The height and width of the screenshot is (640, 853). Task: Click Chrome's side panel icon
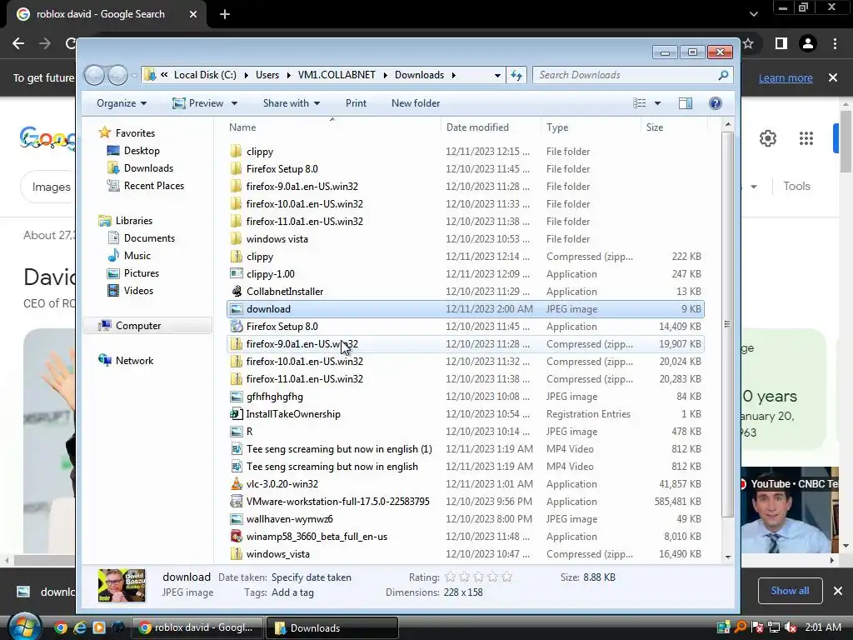[781, 43]
